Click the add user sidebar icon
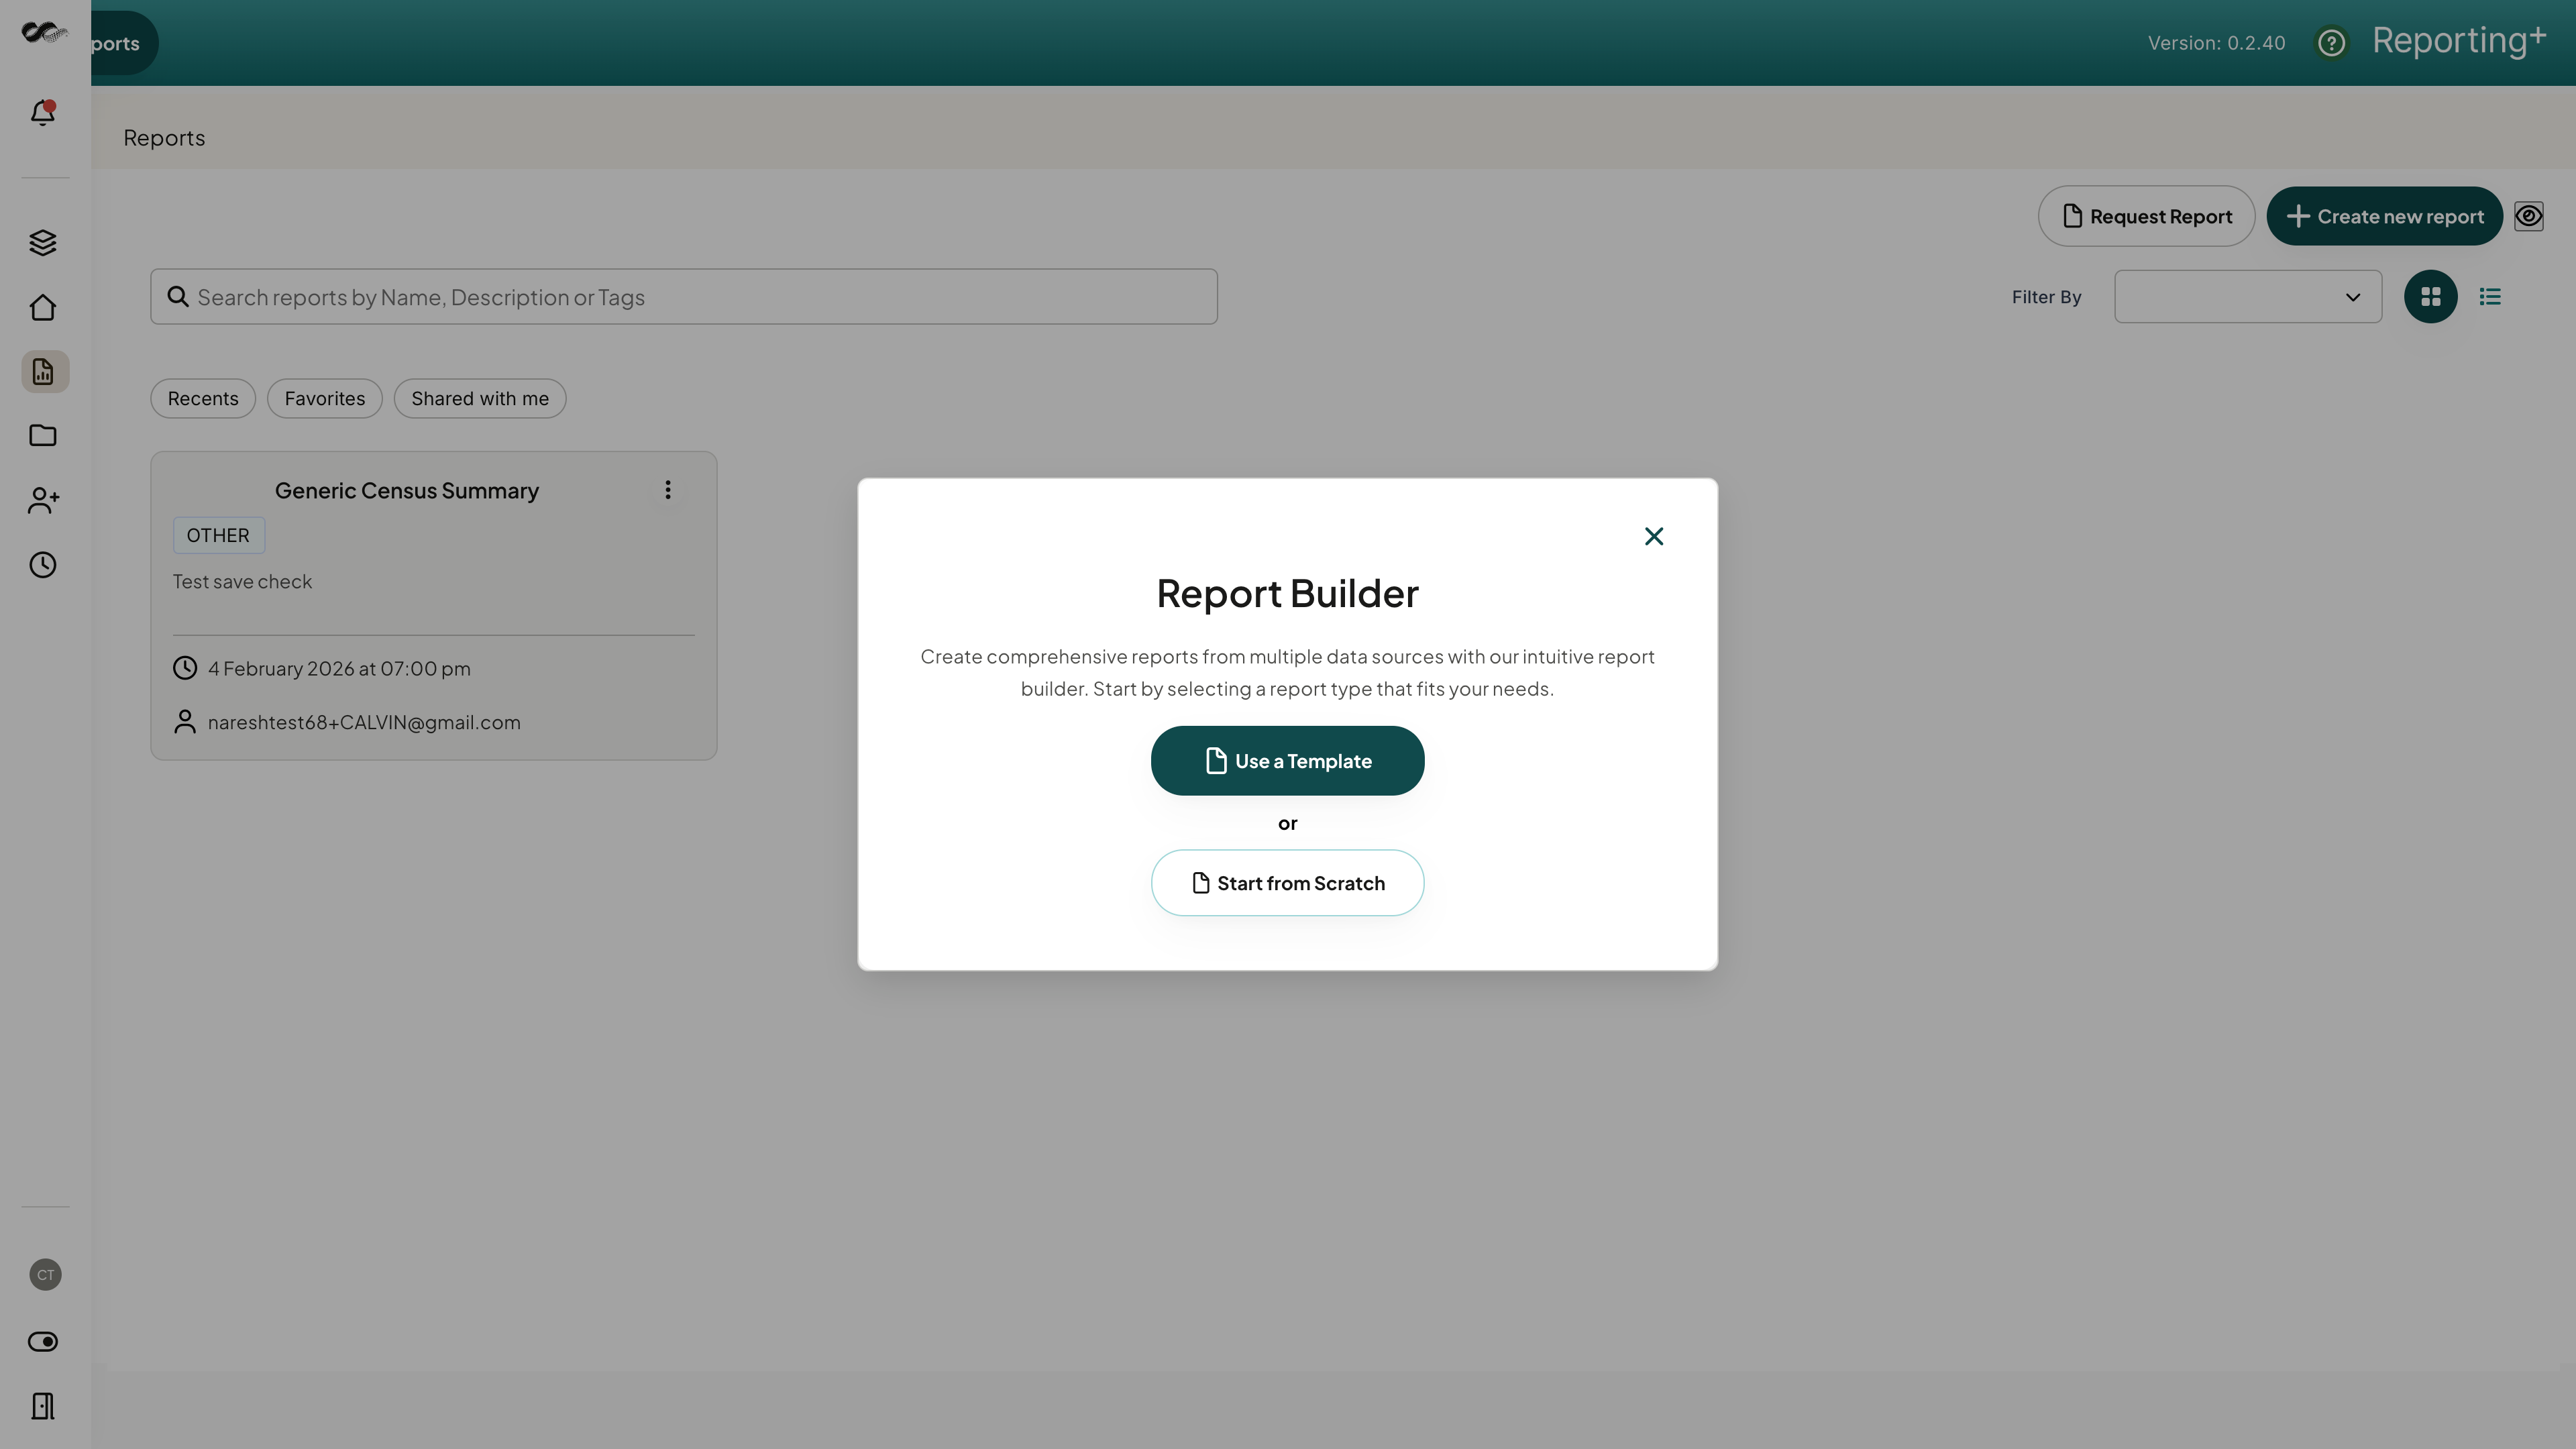 point(44,500)
